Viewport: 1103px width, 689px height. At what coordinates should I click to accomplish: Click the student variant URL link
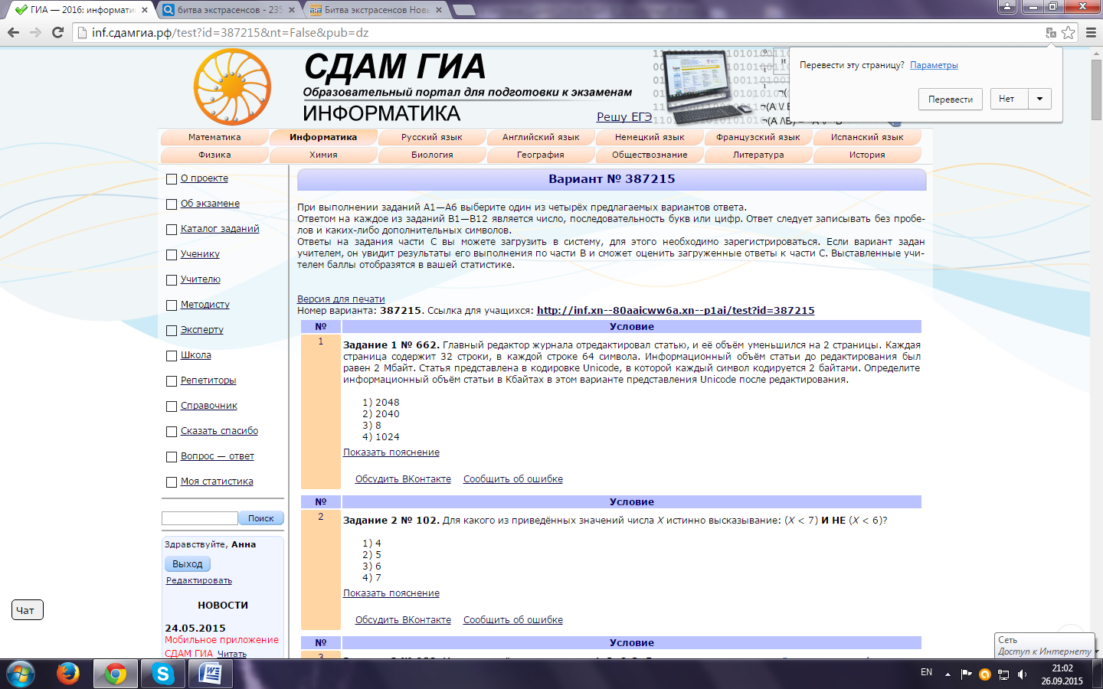[676, 311]
